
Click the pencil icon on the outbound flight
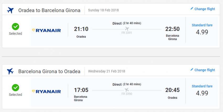tap(192, 9)
